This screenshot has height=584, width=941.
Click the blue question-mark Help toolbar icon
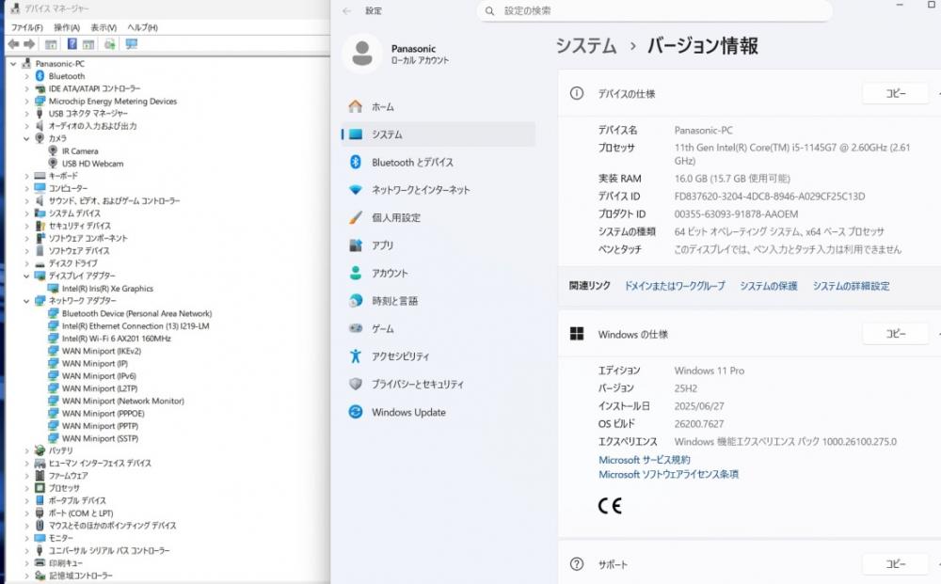(x=72, y=44)
